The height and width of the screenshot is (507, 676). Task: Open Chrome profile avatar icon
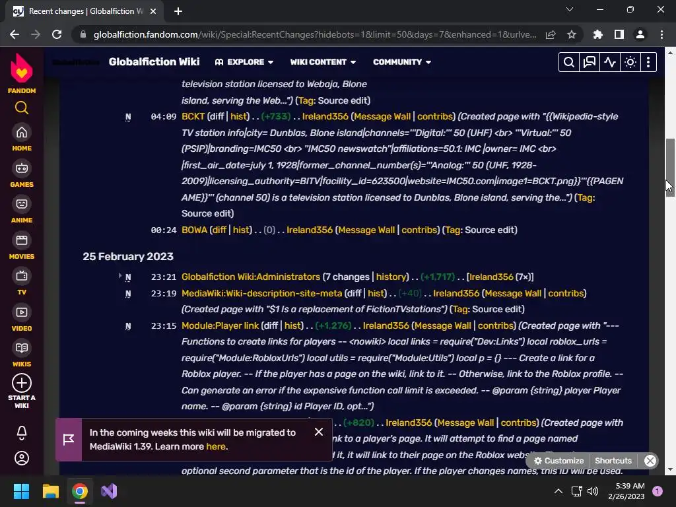pos(640,34)
